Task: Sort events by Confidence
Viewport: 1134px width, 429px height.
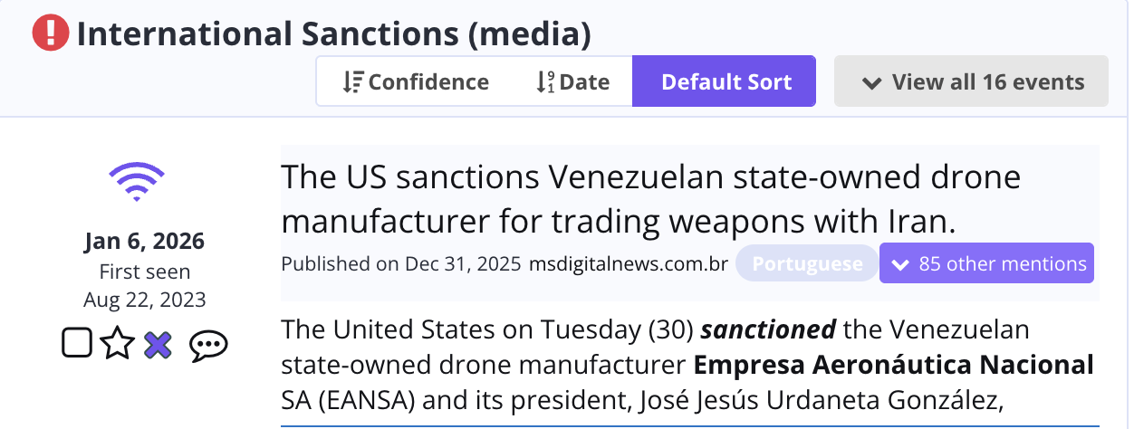Action: (416, 81)
